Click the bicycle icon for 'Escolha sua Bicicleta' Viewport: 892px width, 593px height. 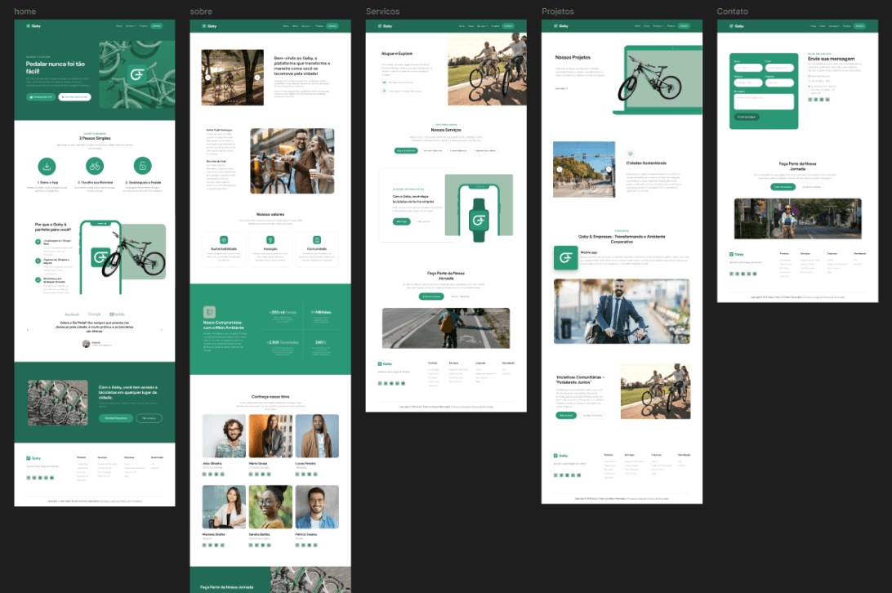[95, 166]
